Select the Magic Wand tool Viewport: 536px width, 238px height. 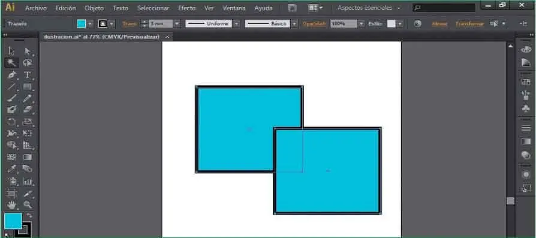tap(11, 62)
